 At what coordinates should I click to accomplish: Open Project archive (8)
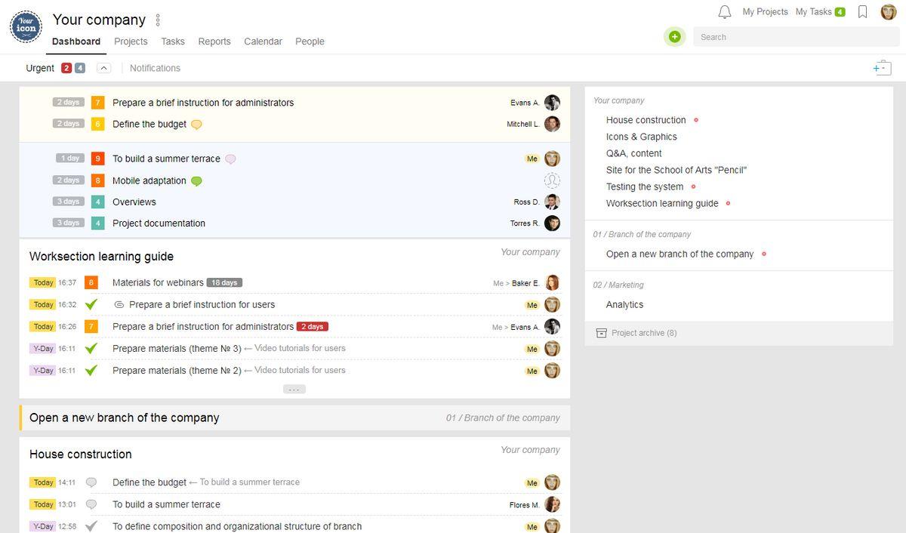(644, 333)
